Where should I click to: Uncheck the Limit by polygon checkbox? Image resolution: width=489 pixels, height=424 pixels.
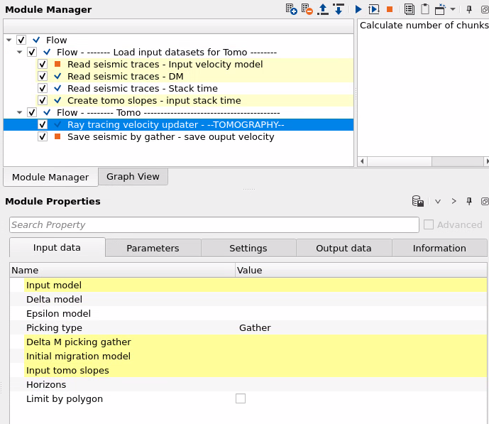241,398
